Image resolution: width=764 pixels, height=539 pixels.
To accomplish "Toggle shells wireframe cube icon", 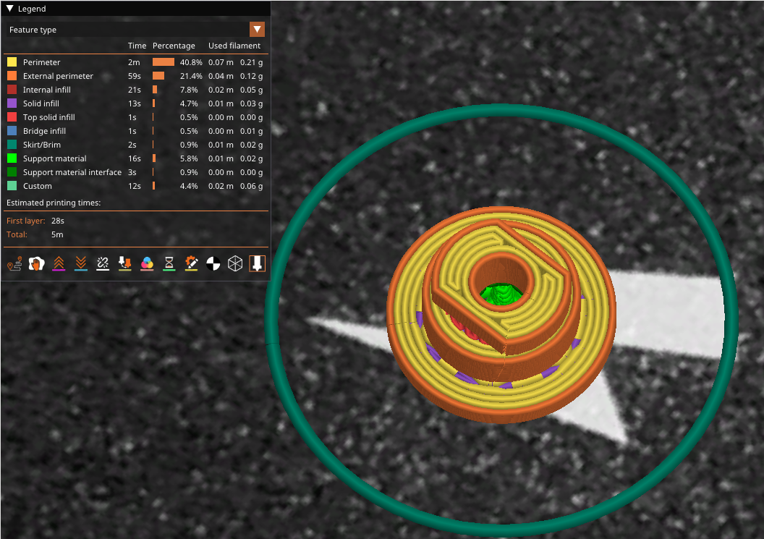I will click(x=235, y=263).
